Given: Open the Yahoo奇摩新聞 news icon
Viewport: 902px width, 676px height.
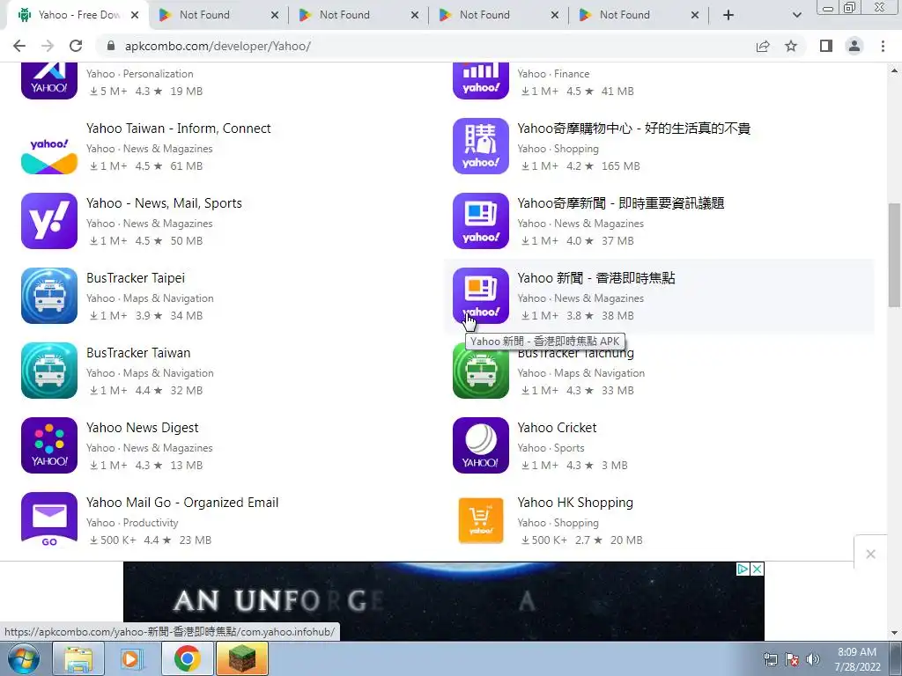Looking at the screenshot, I should coord(481,221).
